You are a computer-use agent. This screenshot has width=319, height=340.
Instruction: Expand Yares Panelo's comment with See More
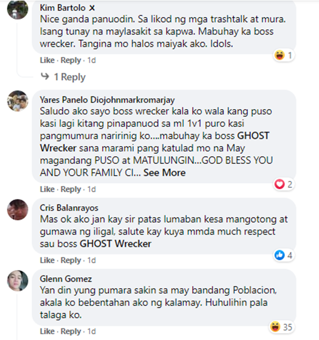click(x=165, y=173)
